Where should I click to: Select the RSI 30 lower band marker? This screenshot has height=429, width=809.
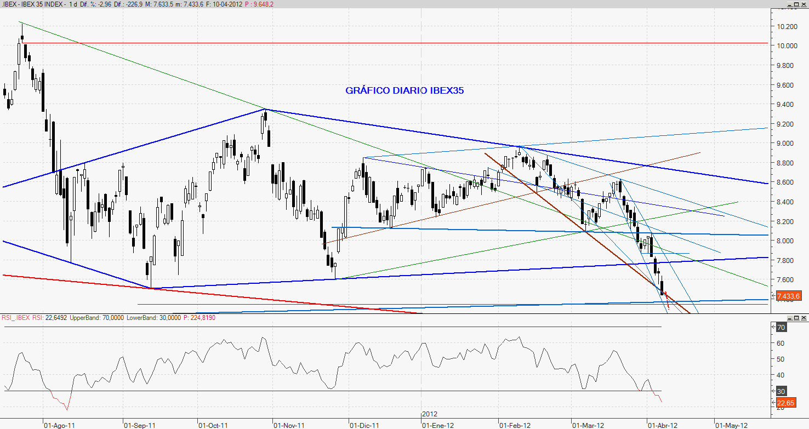pos(782,391)
